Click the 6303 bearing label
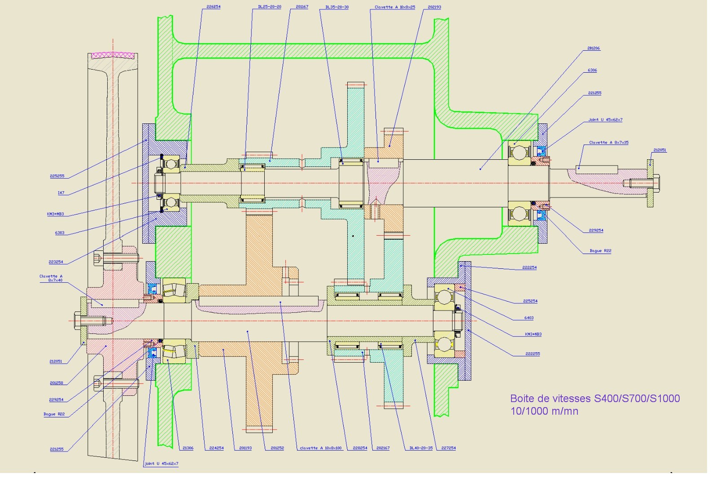This screenshot has width=712, height=504. [x=60, y=233]
